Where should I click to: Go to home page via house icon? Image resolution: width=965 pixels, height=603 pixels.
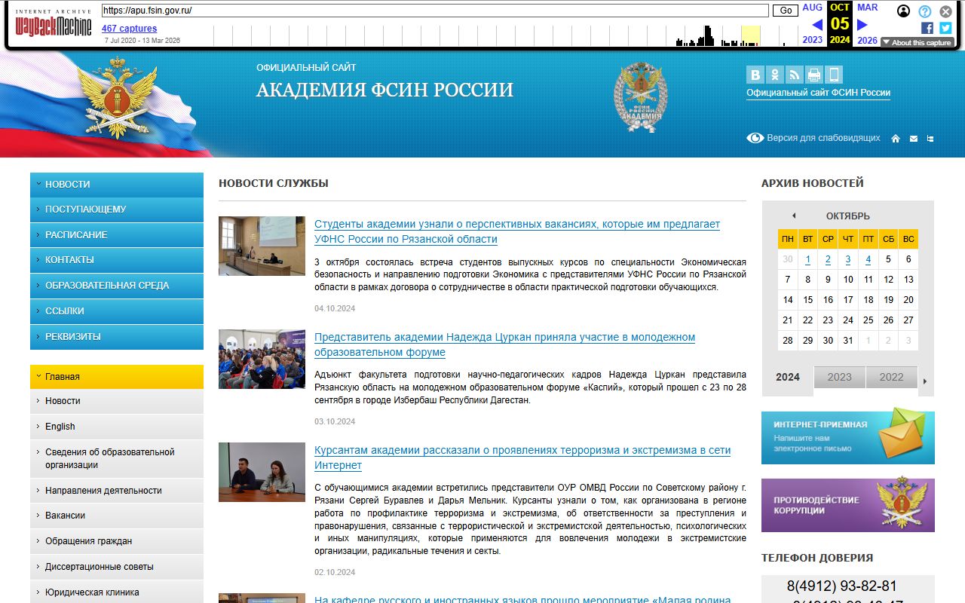point(896,139)
